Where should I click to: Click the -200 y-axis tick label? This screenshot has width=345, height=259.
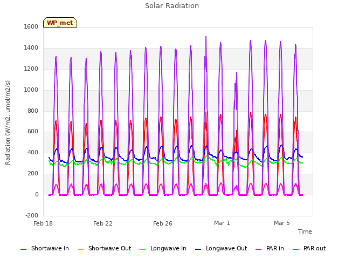[x=32, y=215]
